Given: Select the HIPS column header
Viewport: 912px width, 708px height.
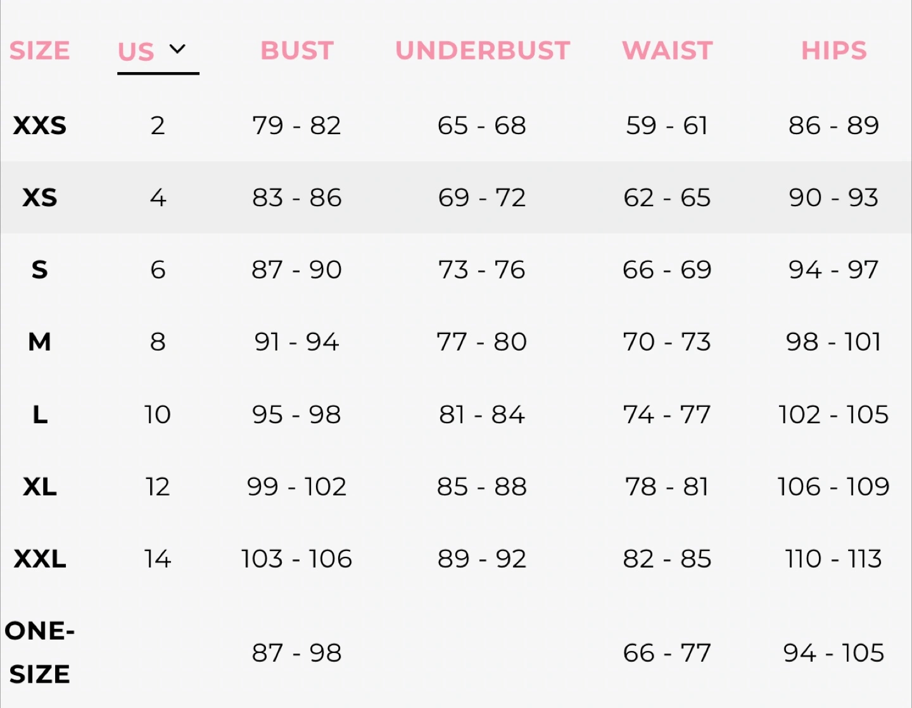Looking at the screenshot, I should click(833, 51).
